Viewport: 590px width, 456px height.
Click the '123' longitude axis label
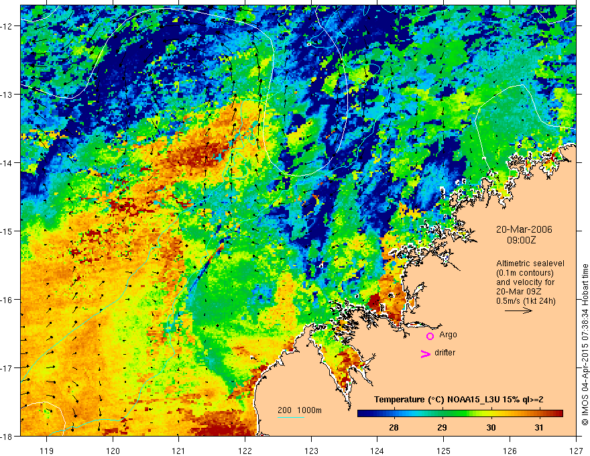click(311, 451)
